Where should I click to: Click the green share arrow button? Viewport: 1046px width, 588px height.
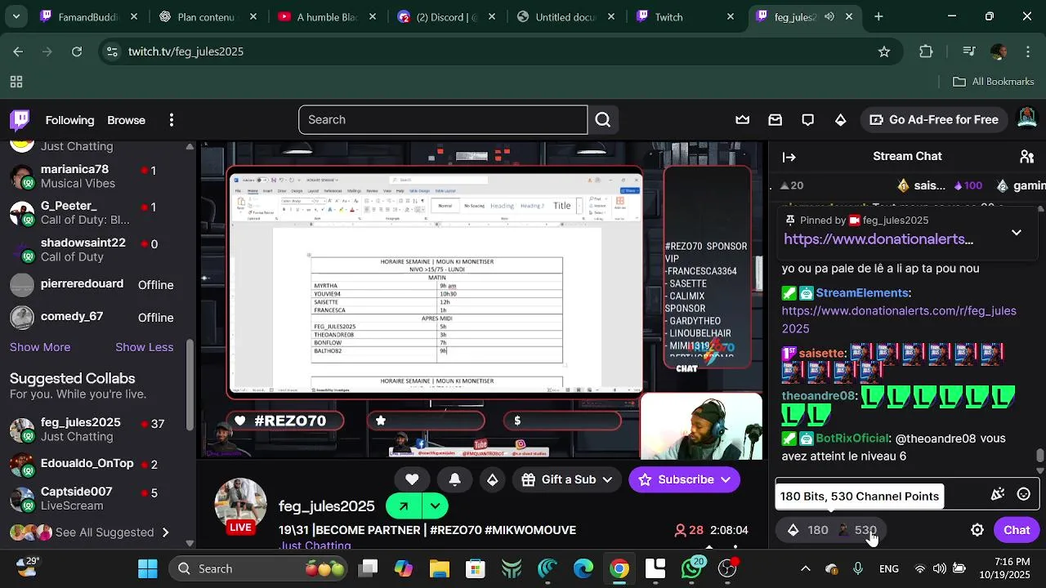(x=404, y=506)
